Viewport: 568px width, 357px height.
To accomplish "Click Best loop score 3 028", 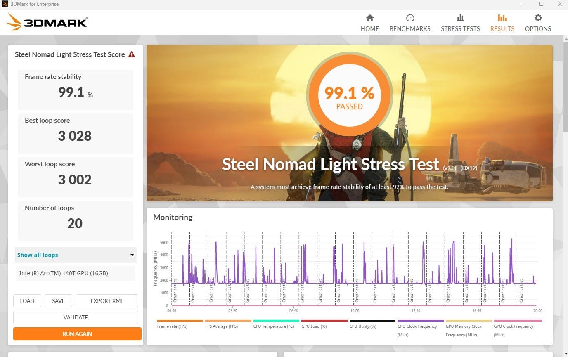I will (75, 136).
